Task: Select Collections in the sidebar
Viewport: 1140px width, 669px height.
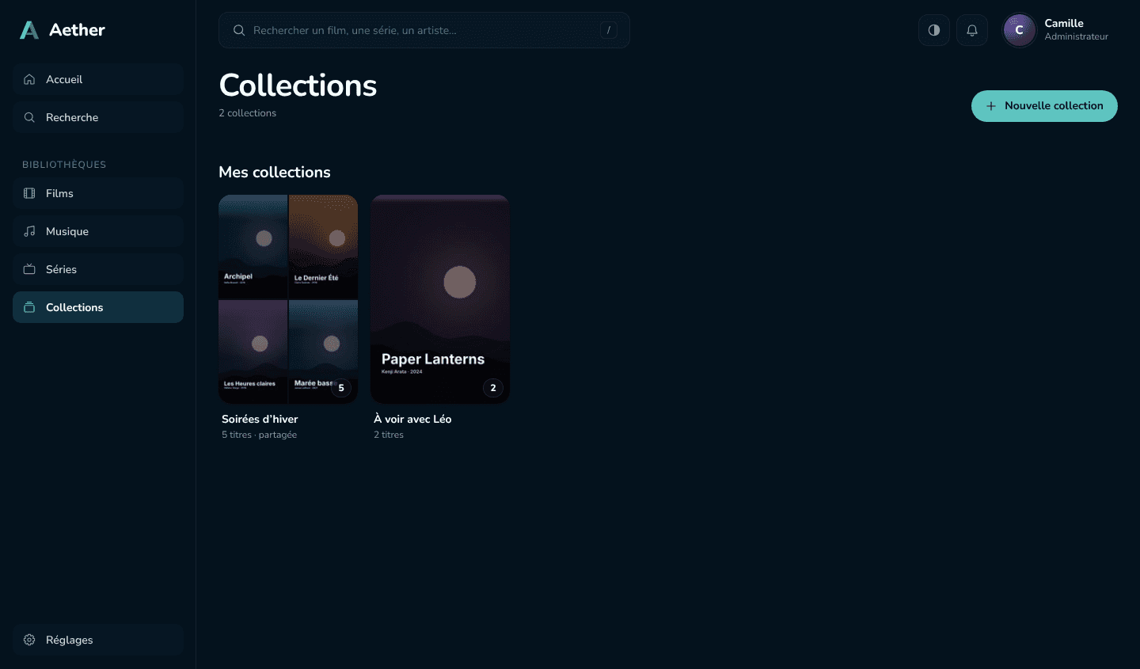Action: pyautogui.click(x=98, y=307)
